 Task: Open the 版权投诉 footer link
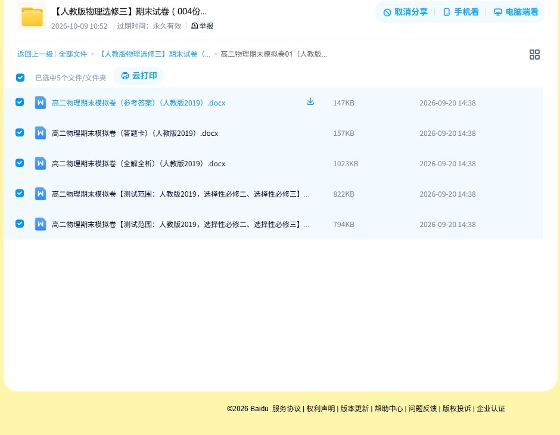[x=457, y=409]
